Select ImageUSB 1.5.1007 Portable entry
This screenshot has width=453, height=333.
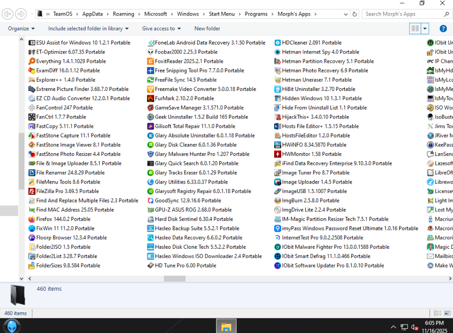pyautogui.click(x=311, y=191)
